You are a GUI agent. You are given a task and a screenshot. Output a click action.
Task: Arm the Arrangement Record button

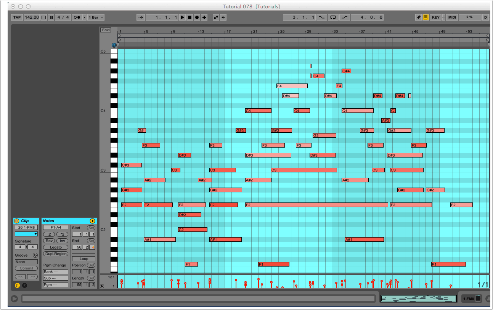[x=197, y=17]
